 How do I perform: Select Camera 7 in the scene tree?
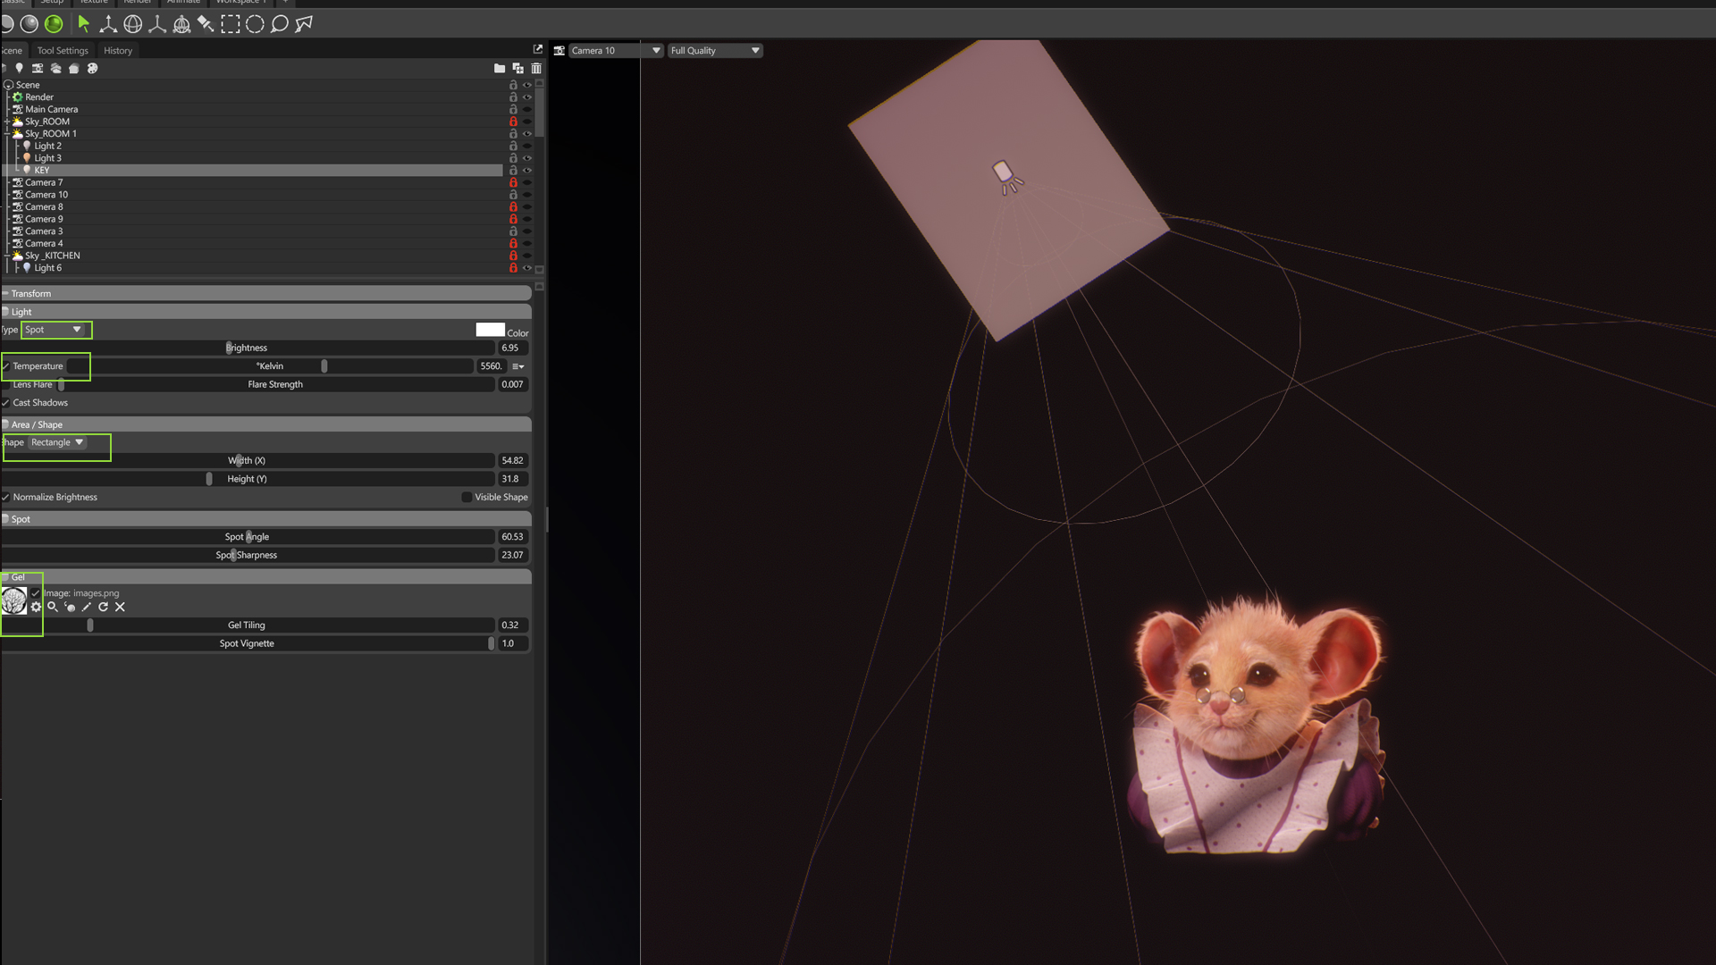[44, 182]
